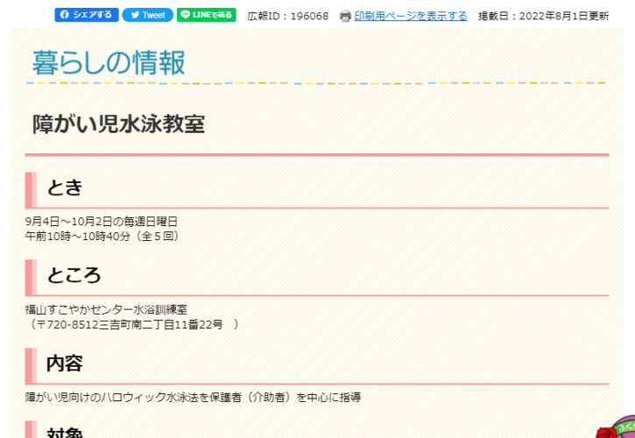Click the ところ section heading
This screenshot has height=438, width=635.
point(74,276)
